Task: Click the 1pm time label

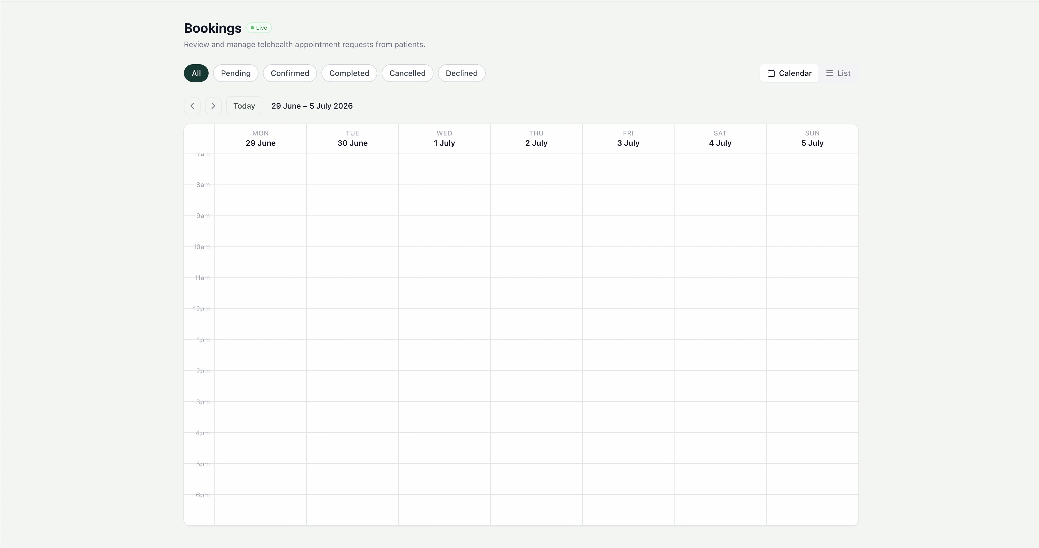Action: pyautogui.click(x=203, y=340)
